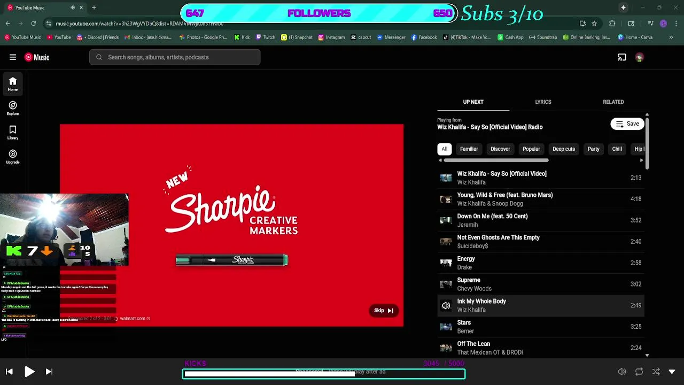
Task: Click the YouTube Music logo
Action: (37, 57)
